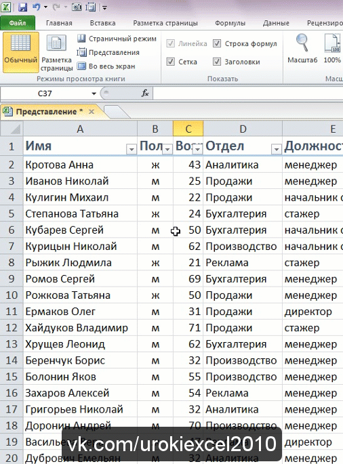Click the Файл button
Screen dimensions: 343x464
point(18,23)
